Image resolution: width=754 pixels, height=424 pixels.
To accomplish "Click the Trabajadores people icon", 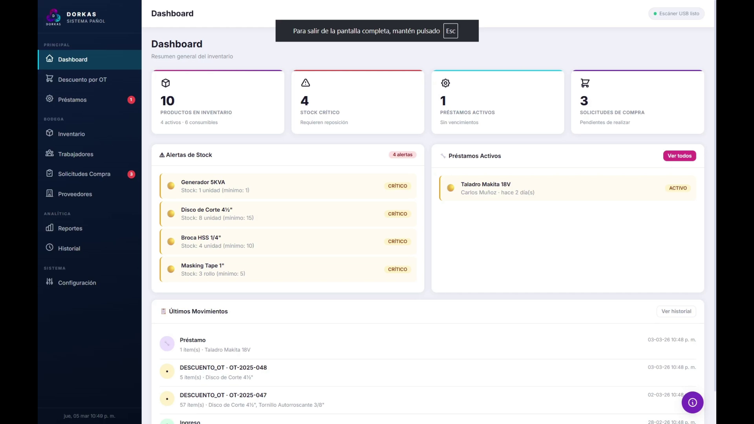I will pos(49,154).
